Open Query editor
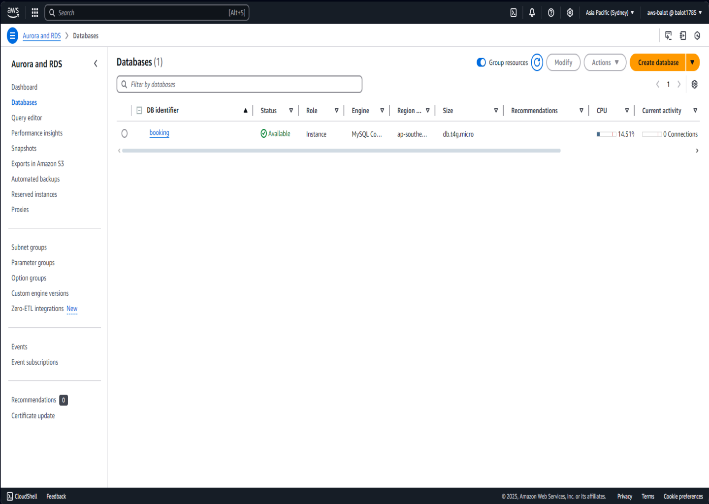 (x=27, y=118)
